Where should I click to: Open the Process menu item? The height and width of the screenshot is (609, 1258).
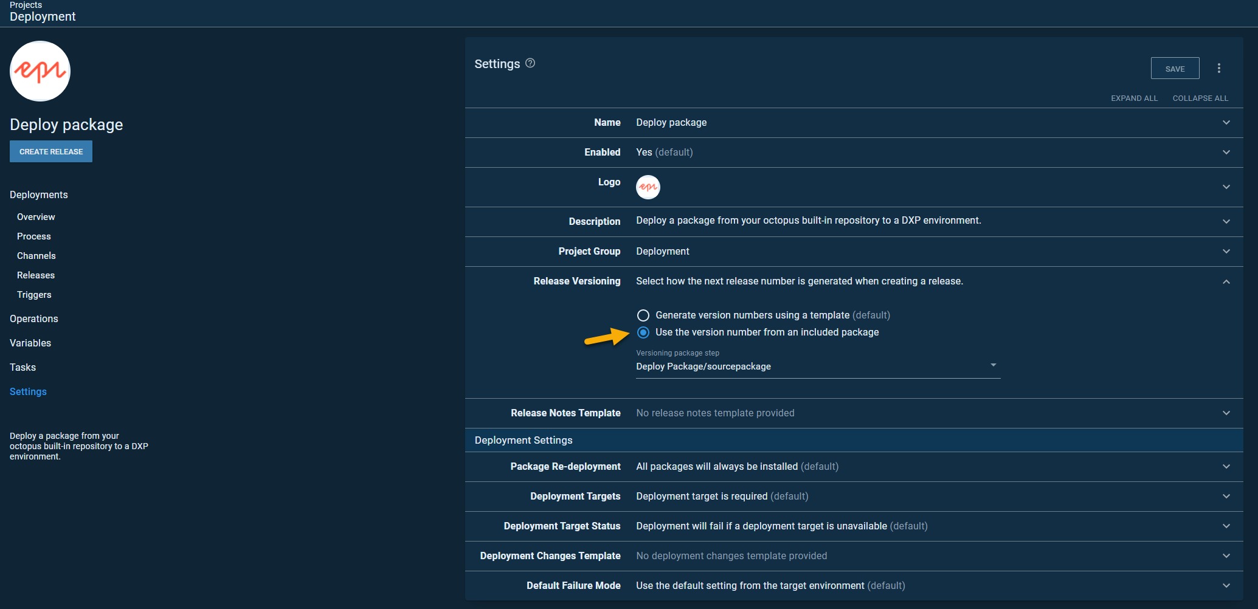point(34,236)
